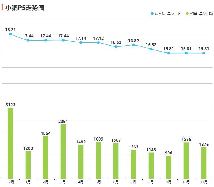214x187 pixels.
Task: Select the 17.12 price data point
Action: click(98, 43)
